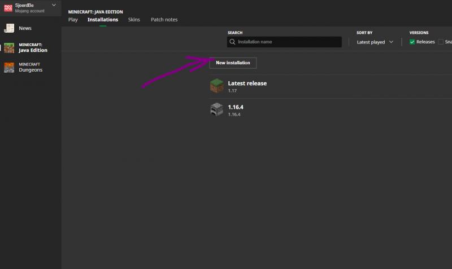Enable the Snapshots versions checkbox
This screenshot has width=452, height=269.
pos(441,42)
